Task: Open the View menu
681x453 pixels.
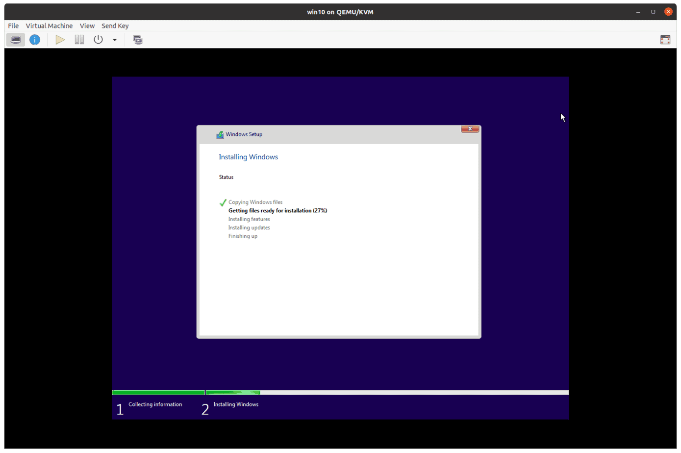Action: (x=87, y=25)
